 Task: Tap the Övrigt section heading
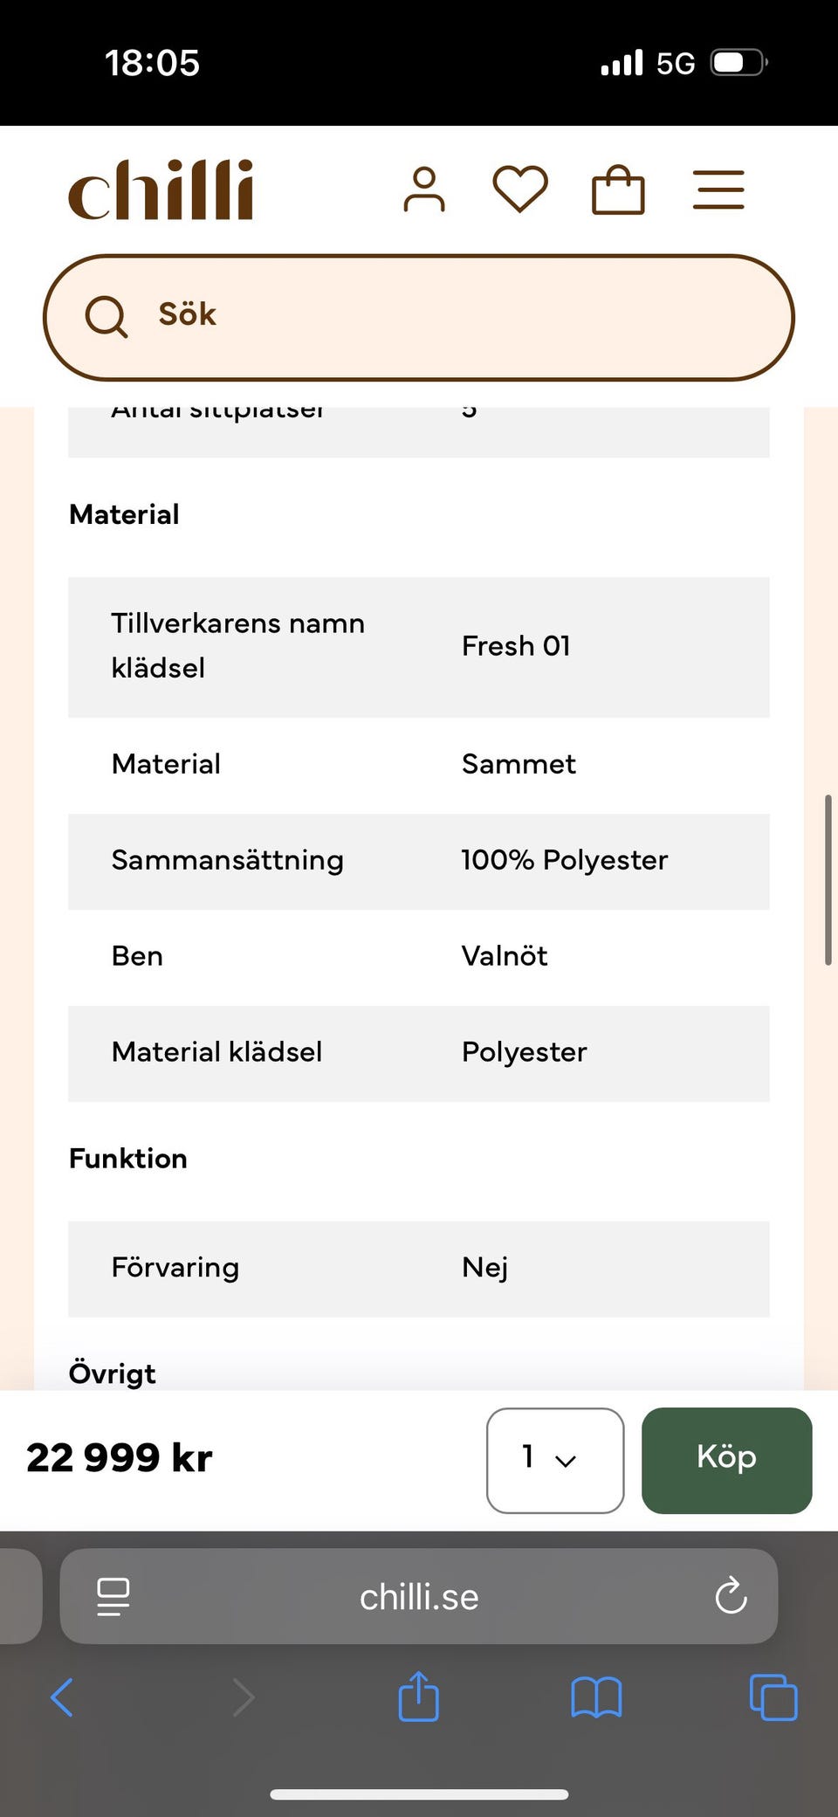click(x=113, y=1373)
